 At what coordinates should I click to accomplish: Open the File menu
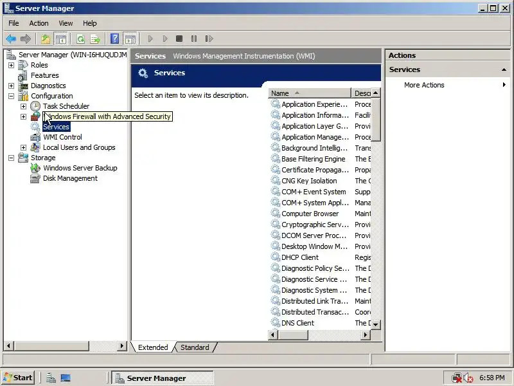(13, 23)
